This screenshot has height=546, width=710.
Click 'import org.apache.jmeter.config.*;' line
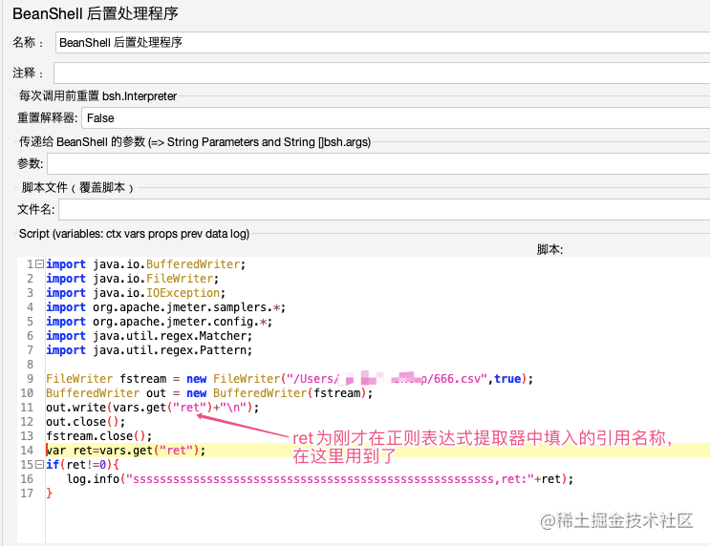[159, 322]
